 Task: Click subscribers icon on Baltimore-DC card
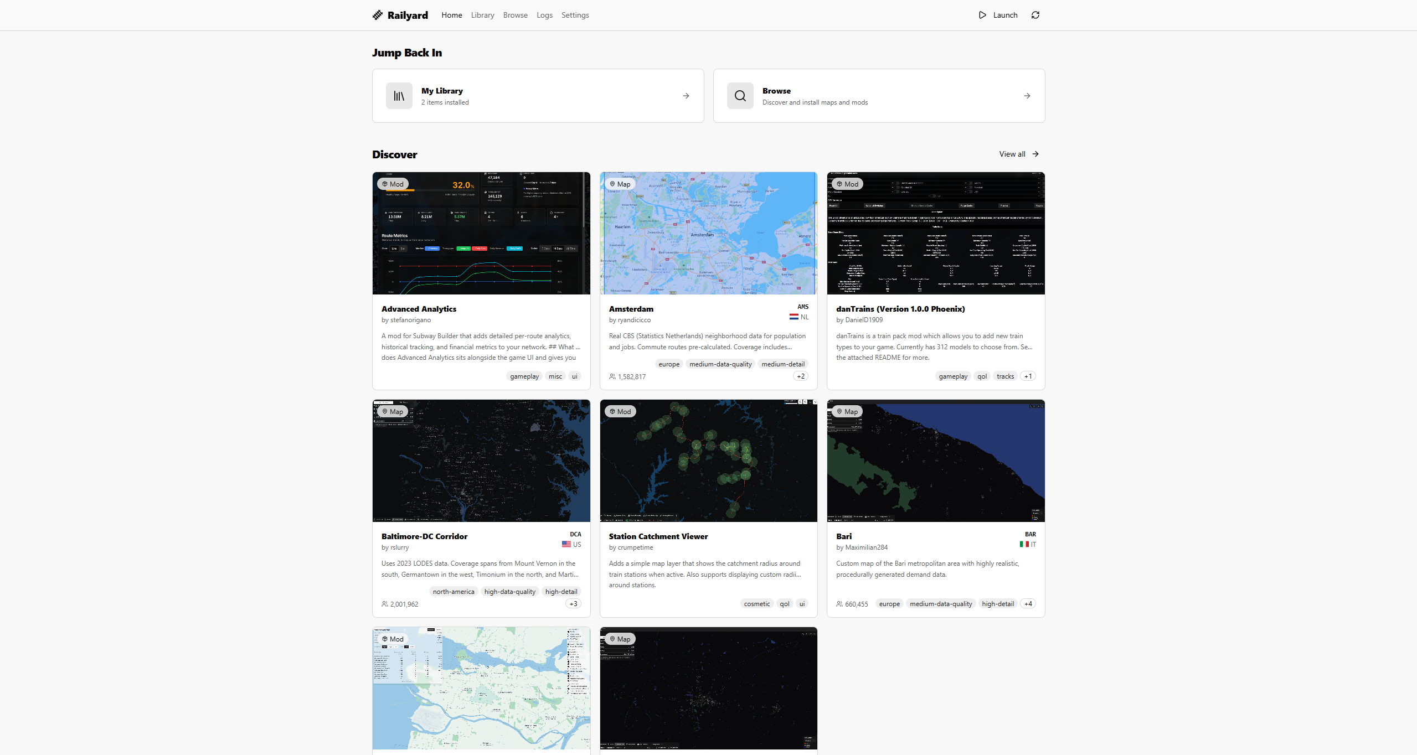pos(384,604)
